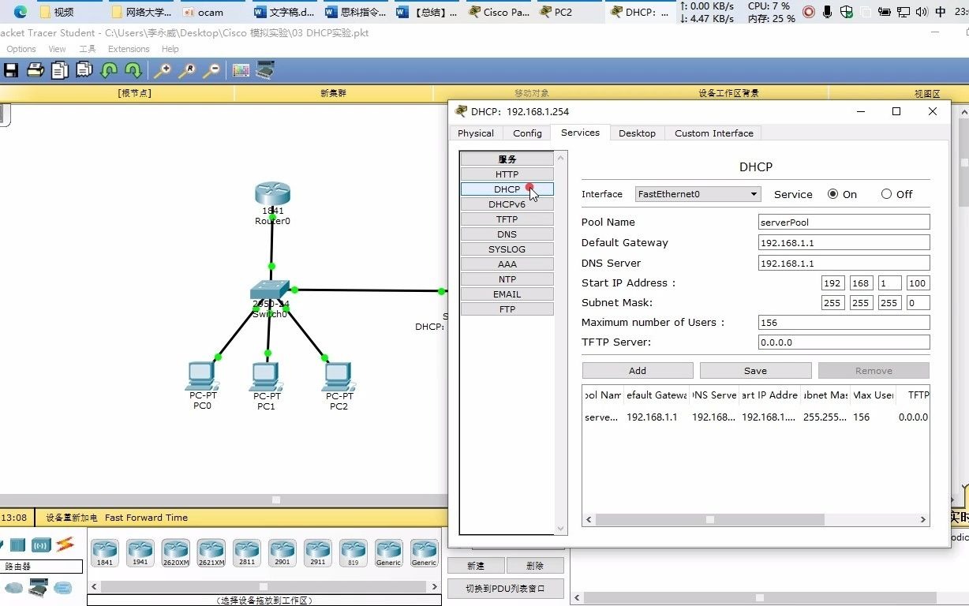This screenshot has height=606, width=969.
Task: Open the Extensions menu
Action: [128, 48]
